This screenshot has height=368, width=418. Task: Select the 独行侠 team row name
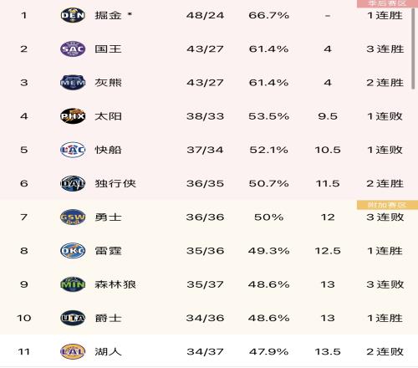coord(115,183)
